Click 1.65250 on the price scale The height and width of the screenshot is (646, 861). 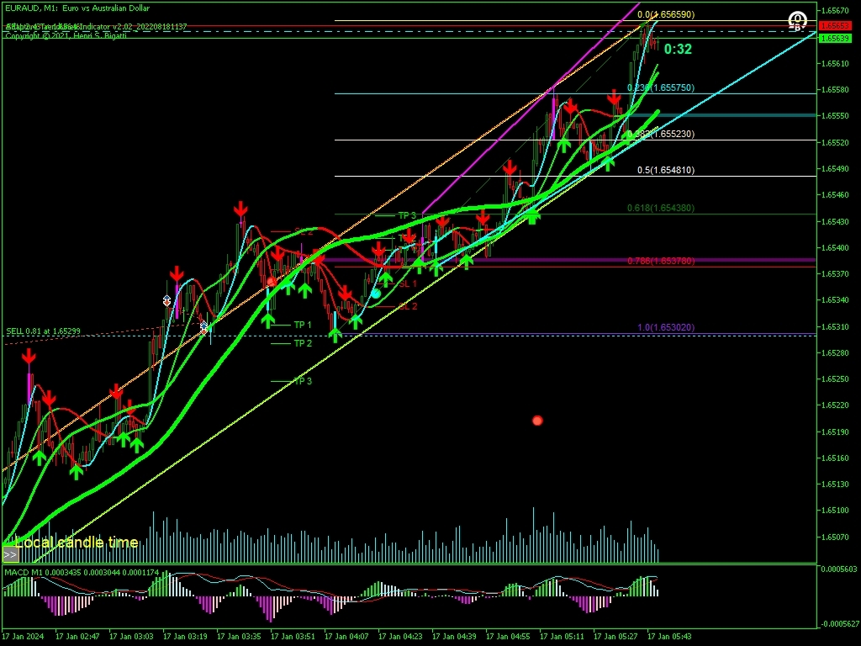(835, 379)
